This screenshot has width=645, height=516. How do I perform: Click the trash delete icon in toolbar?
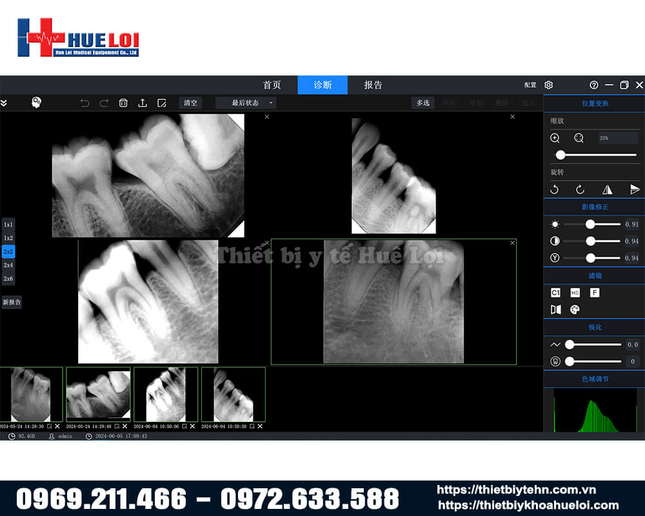123,103
